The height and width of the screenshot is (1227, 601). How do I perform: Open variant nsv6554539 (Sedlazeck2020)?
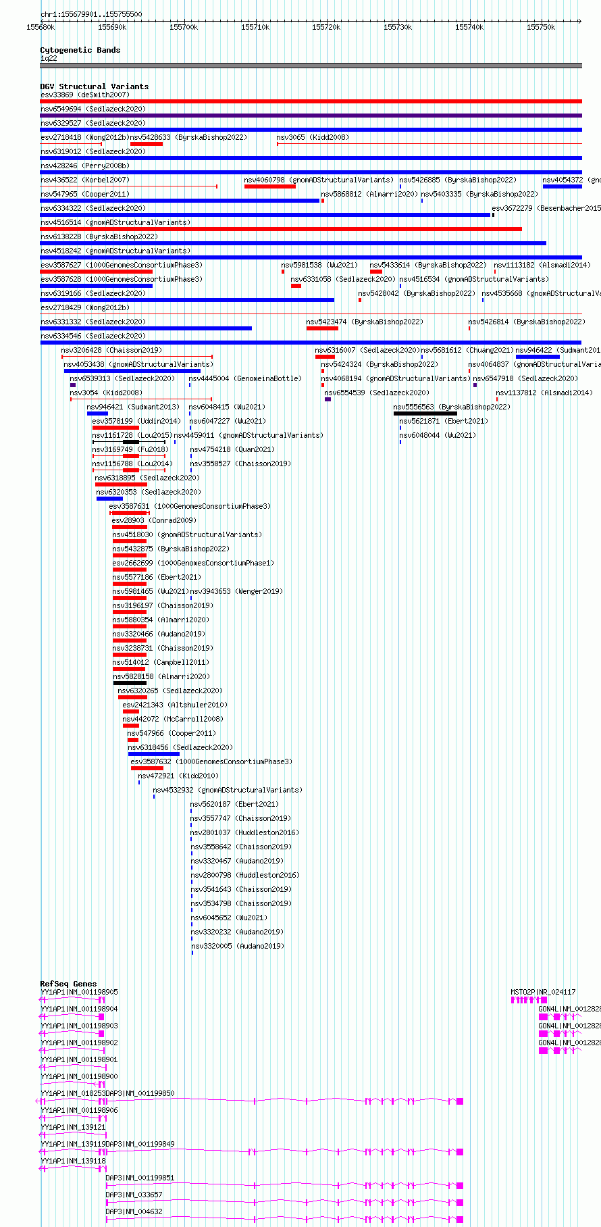[377, 393]
